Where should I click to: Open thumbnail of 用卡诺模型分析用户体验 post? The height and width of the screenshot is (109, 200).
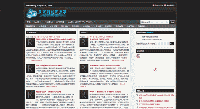click(84, 42)
